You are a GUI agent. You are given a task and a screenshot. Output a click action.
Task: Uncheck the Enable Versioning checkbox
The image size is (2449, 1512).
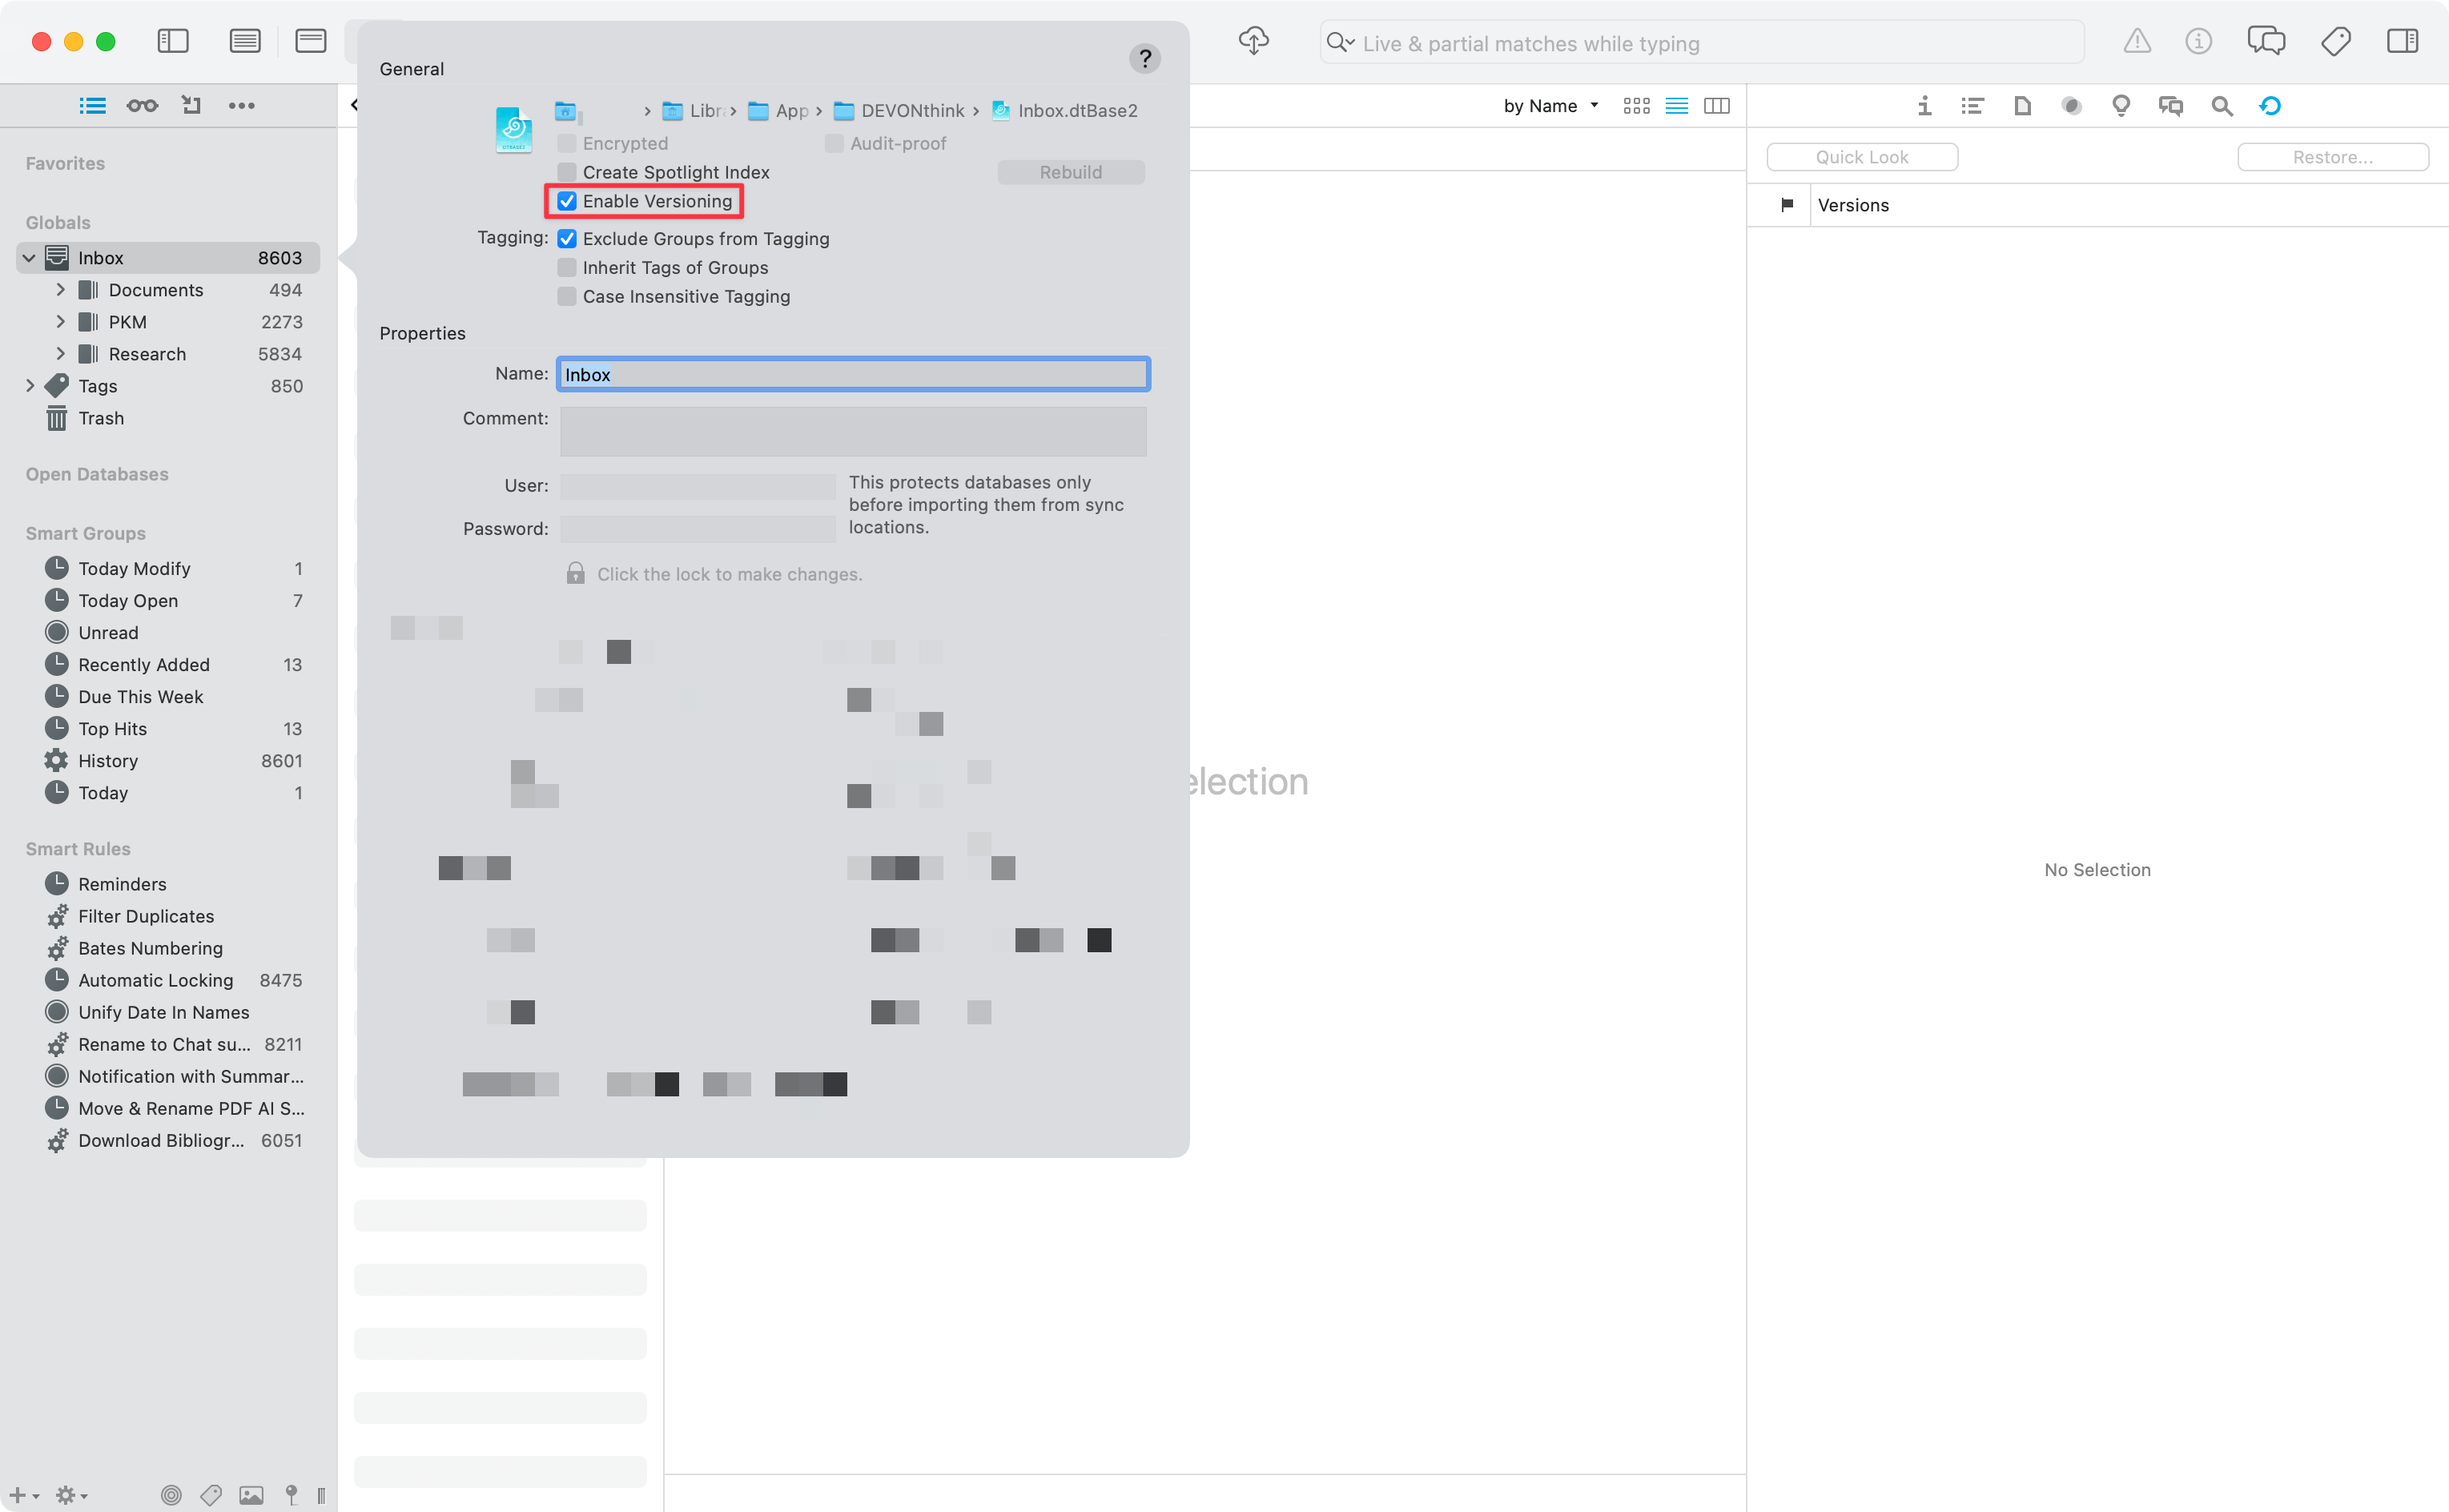(567, 201)
